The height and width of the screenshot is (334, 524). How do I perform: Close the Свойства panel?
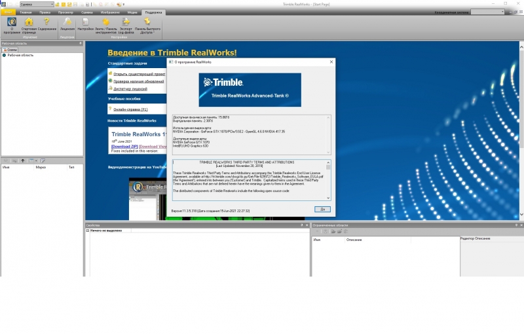307,225
